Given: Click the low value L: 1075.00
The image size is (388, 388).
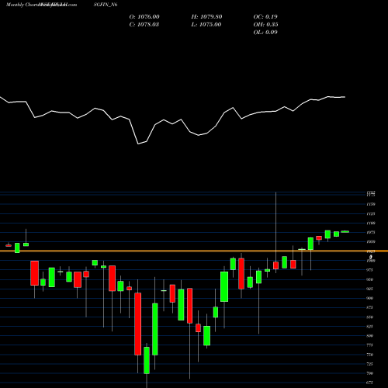Looking at the screenshot, I should pyautogui.click(x=206, y=25).
